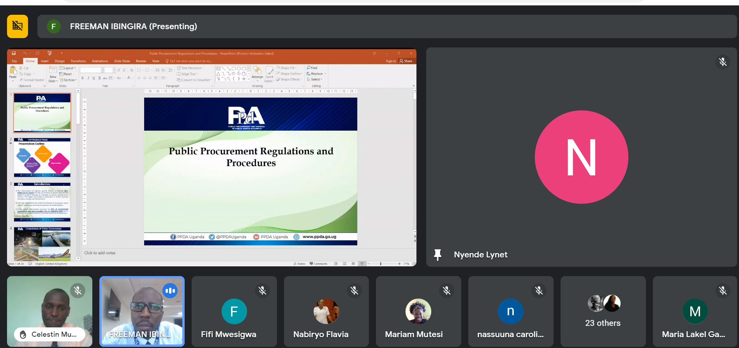Open the Layout dropdown
The height and width of the screenshot is (348, 739).
(x=67, y=68)
